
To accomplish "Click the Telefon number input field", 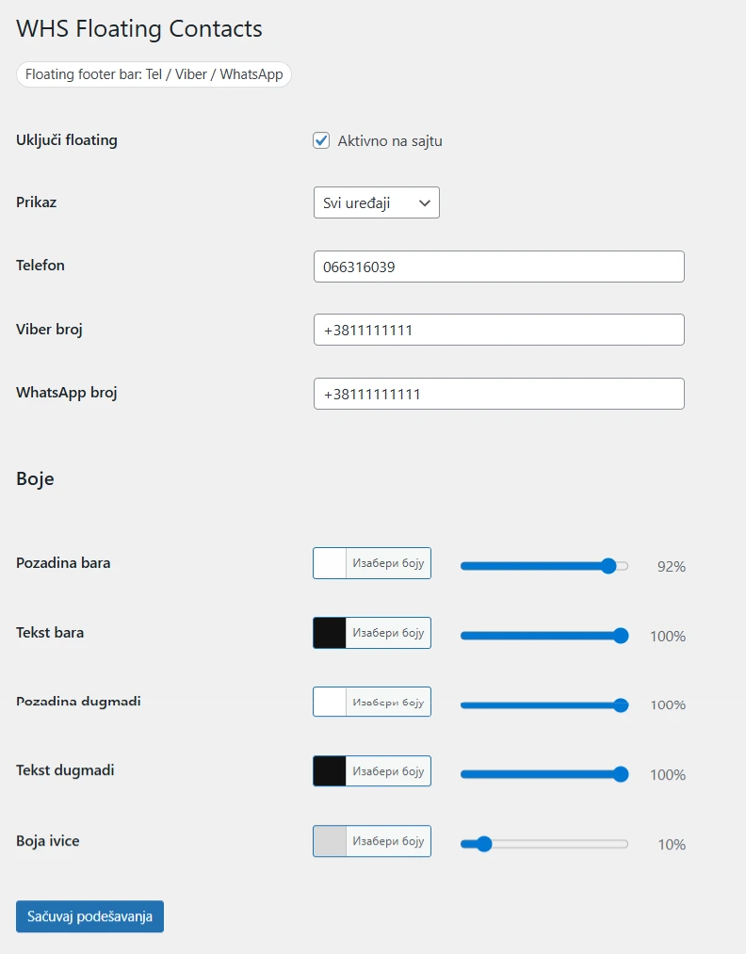I will click(498, 267).
